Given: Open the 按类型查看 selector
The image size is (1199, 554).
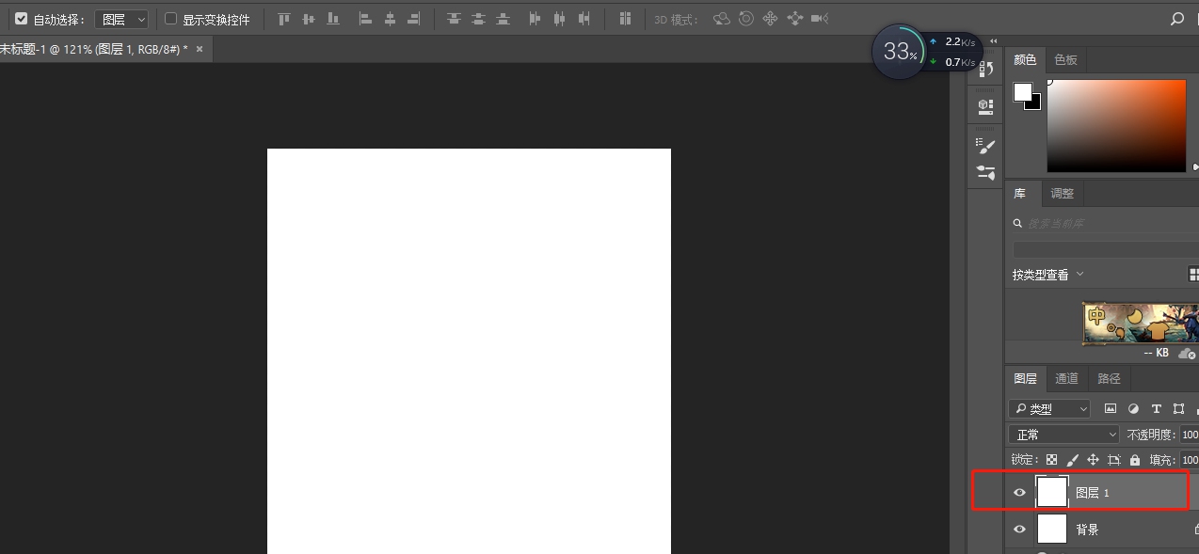Looking at the screenshot, I should pos(1045,274).
